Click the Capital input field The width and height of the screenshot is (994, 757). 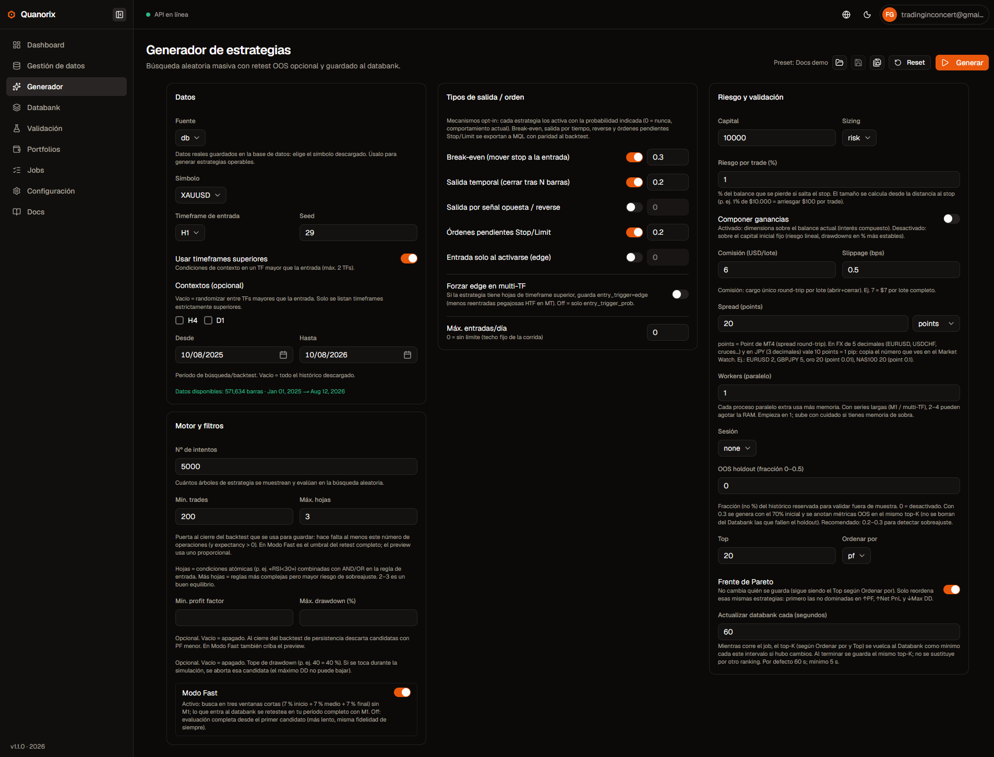(777, 138)
